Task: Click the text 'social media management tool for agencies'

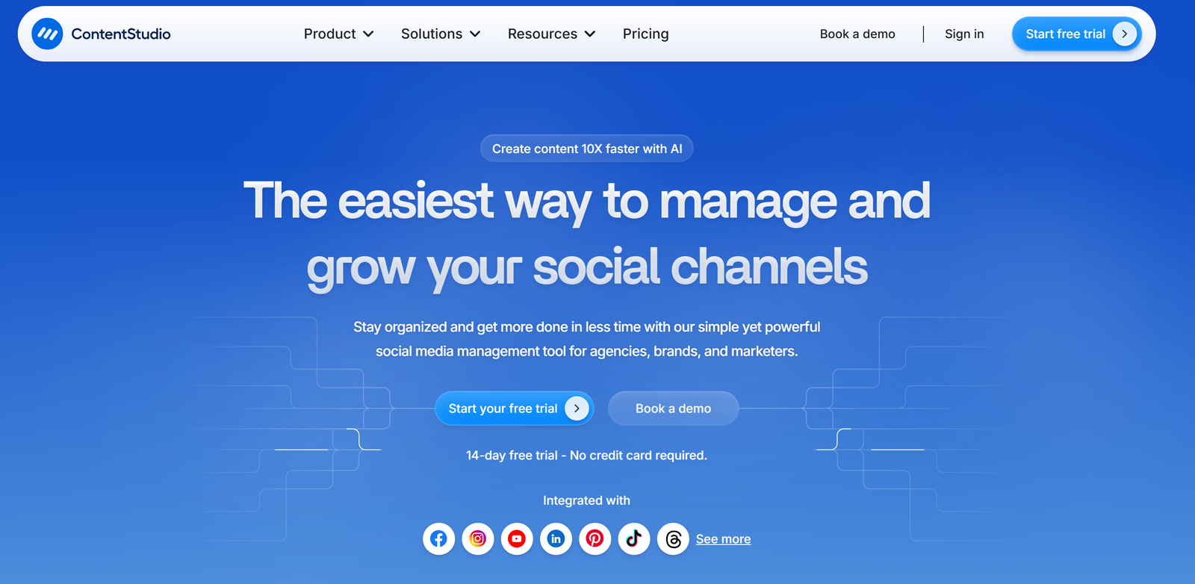Action: (512, 351)
